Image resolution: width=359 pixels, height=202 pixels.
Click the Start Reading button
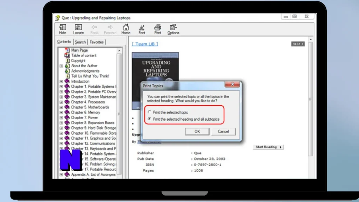(x=268, y=147)
